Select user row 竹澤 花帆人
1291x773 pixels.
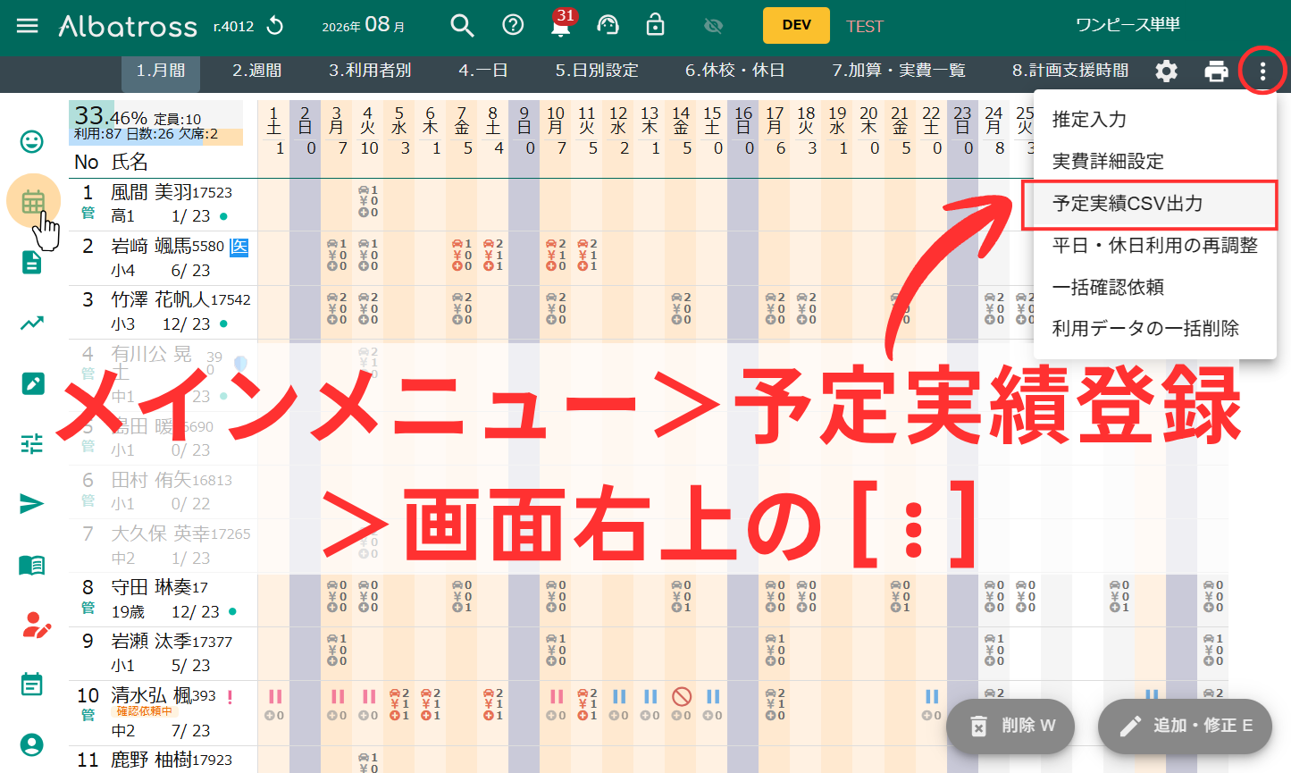[163, 311]
